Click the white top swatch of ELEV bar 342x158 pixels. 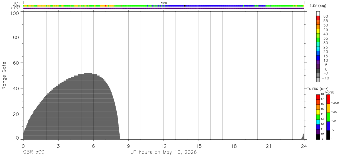[x=318, y=13]
